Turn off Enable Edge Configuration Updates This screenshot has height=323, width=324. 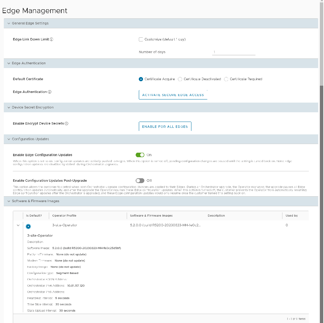(x=140, y=155)
